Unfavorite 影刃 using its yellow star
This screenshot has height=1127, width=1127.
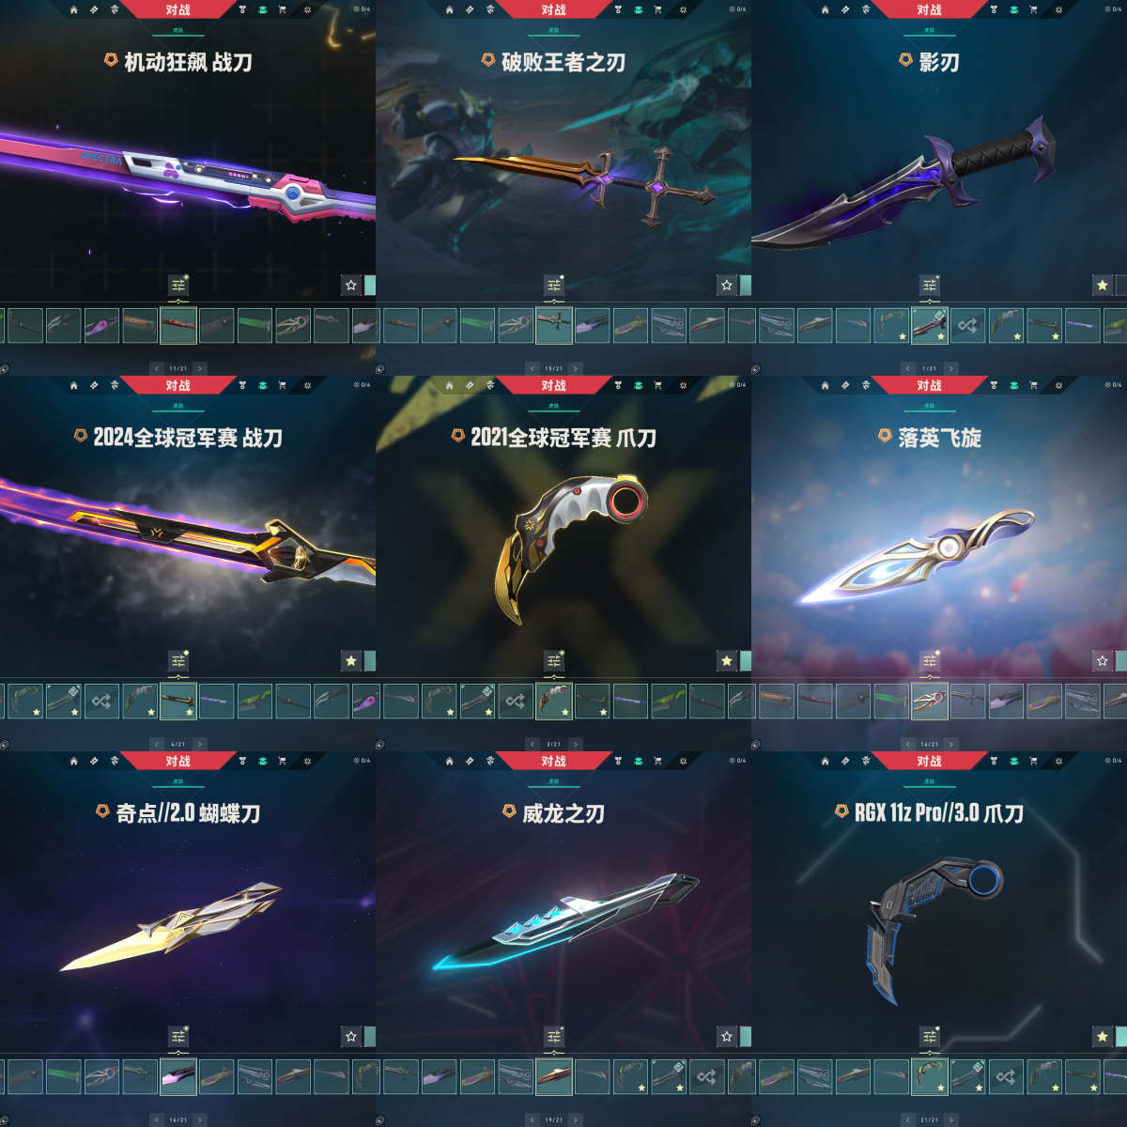[x=1103, y=286]
